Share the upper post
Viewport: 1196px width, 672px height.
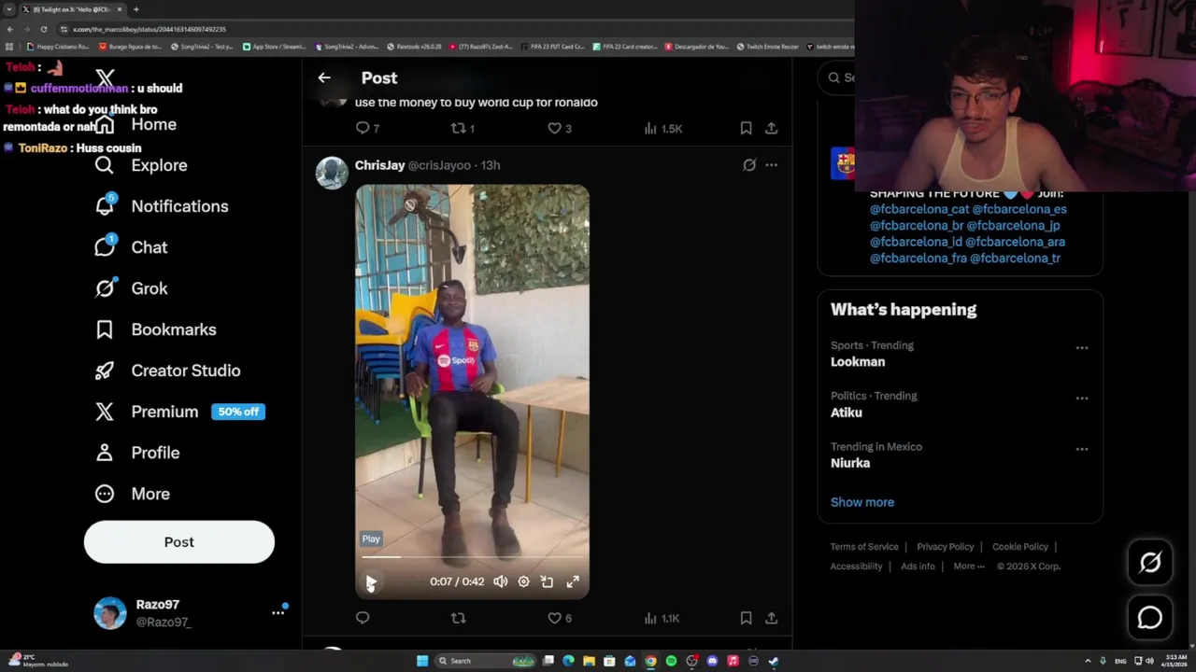771,128
